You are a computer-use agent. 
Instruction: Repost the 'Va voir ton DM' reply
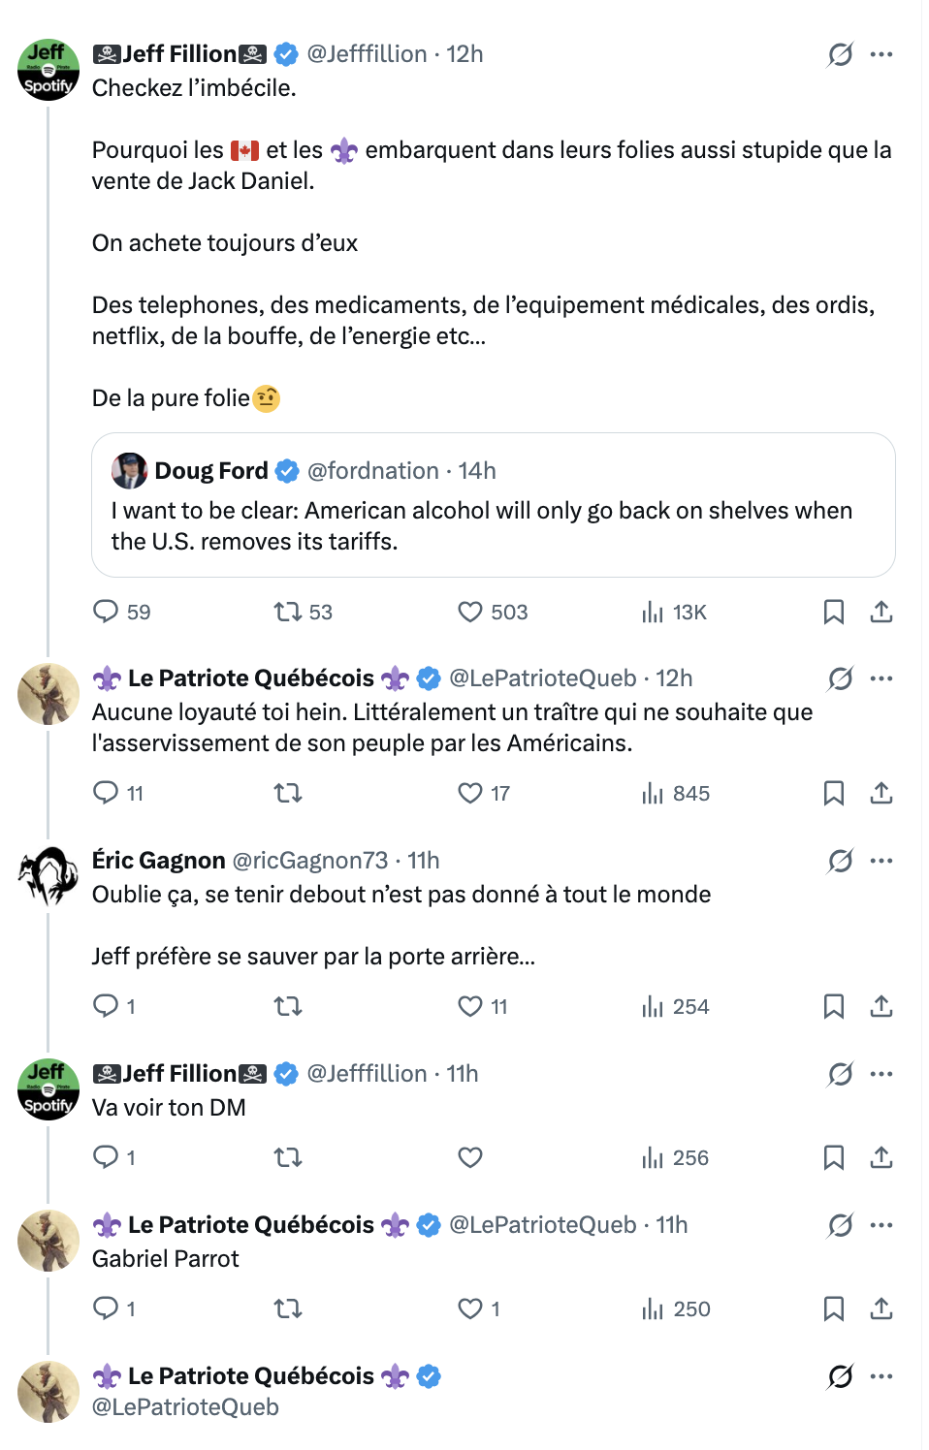288,1157
